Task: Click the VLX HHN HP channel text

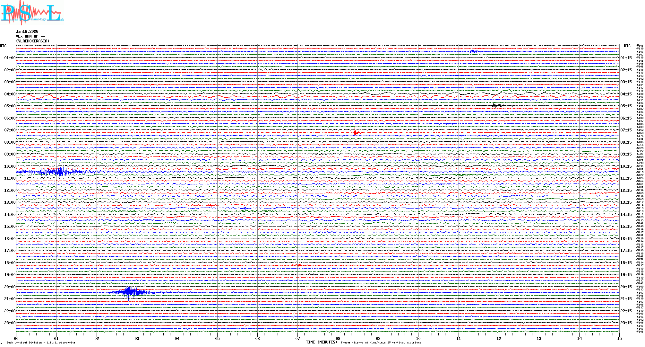Action: tap(30, 36)
